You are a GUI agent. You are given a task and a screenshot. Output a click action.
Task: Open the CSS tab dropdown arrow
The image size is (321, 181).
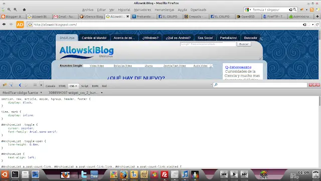76,86
